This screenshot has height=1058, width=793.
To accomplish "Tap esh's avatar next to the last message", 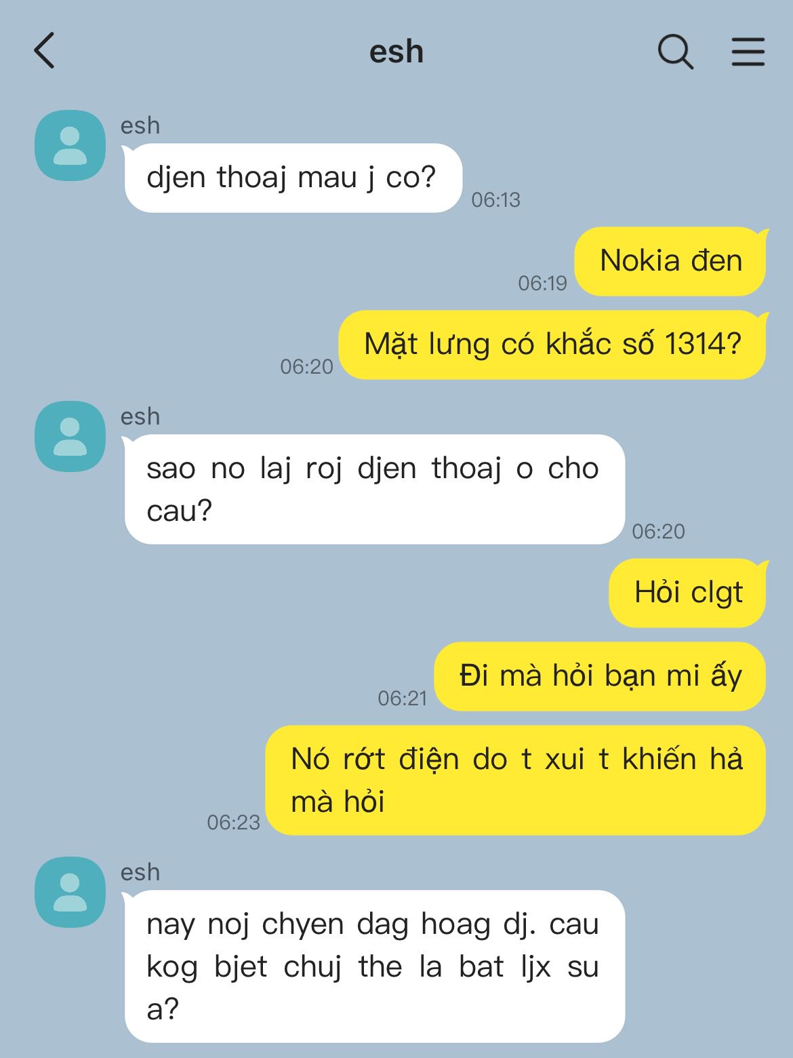I will (70, 892).
